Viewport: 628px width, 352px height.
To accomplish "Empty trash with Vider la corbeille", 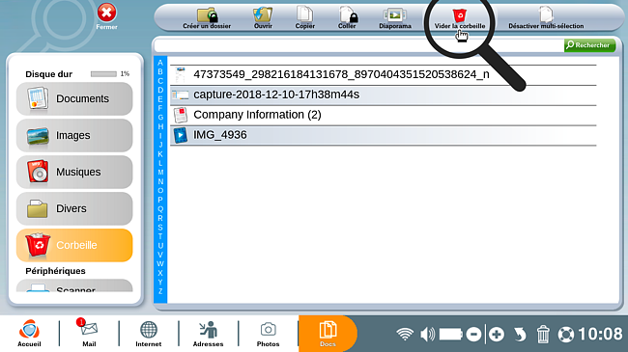I will click(460, 18).
